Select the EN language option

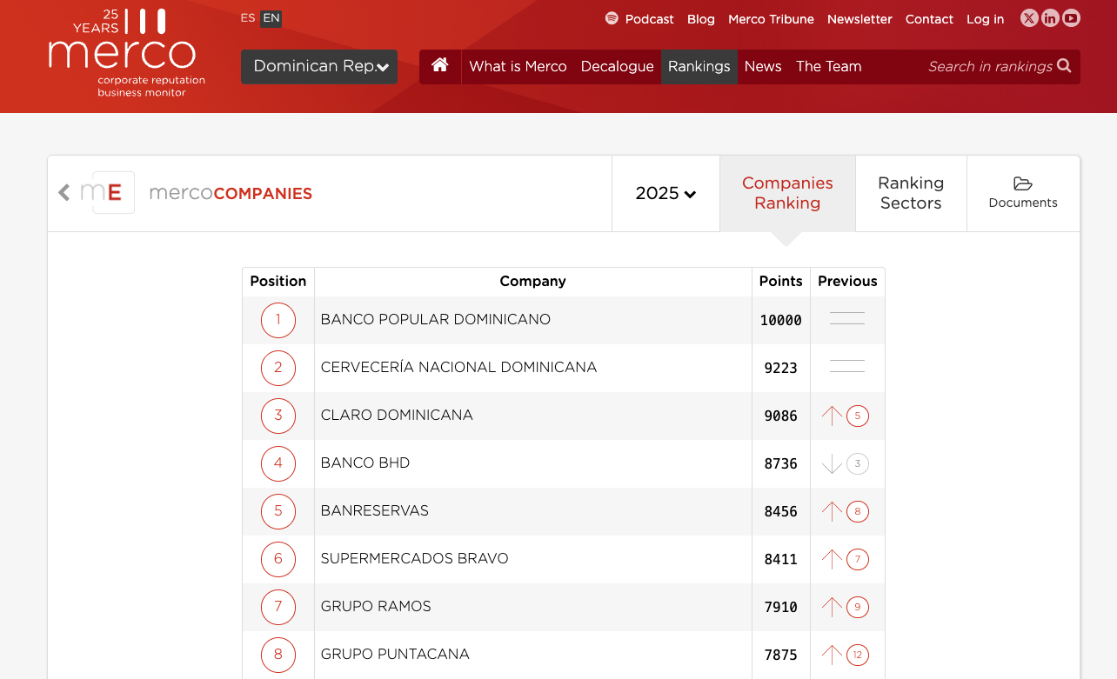tap(271, 18)
